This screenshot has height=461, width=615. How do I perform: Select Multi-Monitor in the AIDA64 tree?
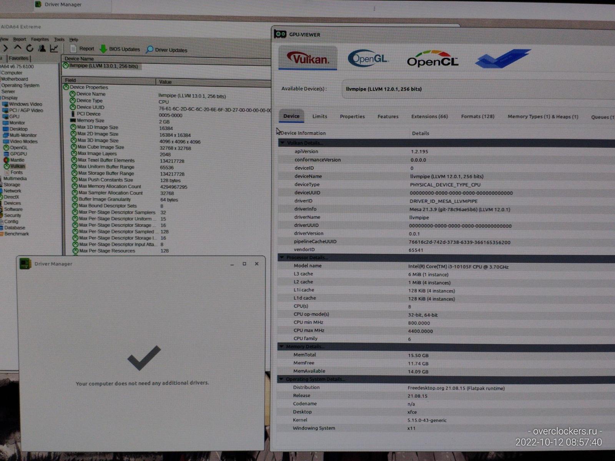pos(20,135)
